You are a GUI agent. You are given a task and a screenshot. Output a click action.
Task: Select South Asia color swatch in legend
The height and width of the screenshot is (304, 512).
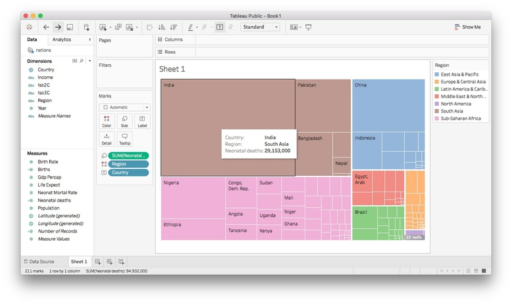(437, 111)
